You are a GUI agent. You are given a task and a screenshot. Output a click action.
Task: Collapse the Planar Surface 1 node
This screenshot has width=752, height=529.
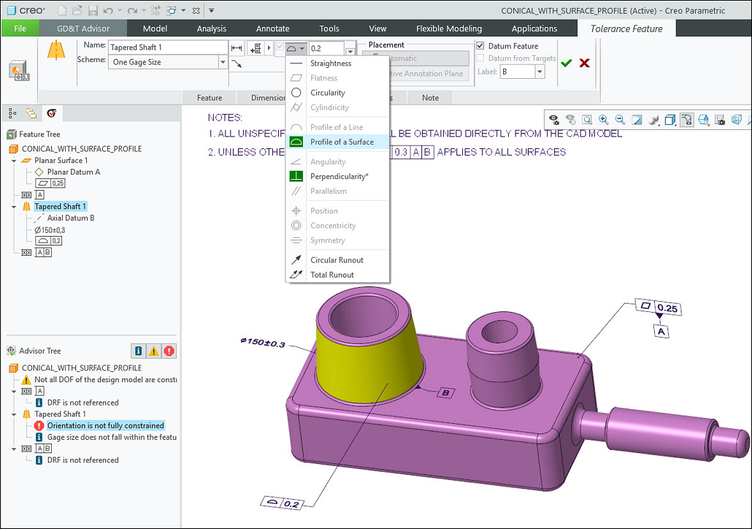click(x=14, y=161)
